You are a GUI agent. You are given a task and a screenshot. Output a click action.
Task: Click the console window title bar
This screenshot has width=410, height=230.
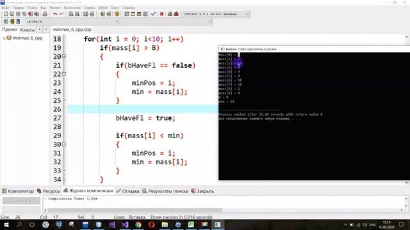point(315,49)
